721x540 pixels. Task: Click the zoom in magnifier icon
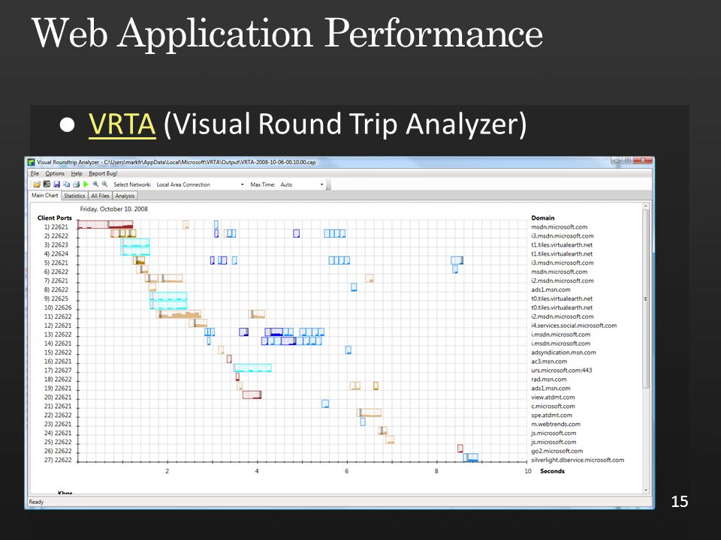[95, 184]
